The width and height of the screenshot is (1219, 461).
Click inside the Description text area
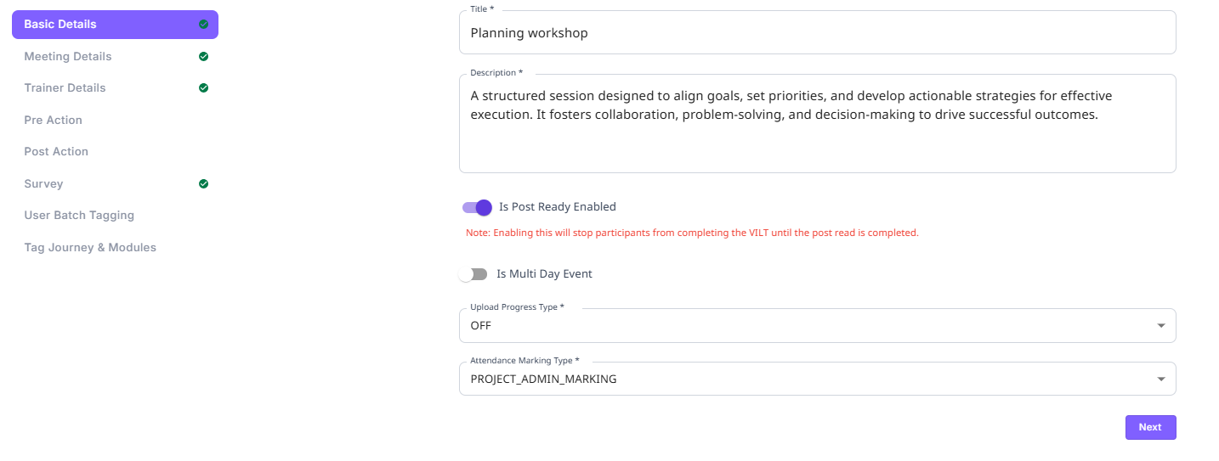816,136
